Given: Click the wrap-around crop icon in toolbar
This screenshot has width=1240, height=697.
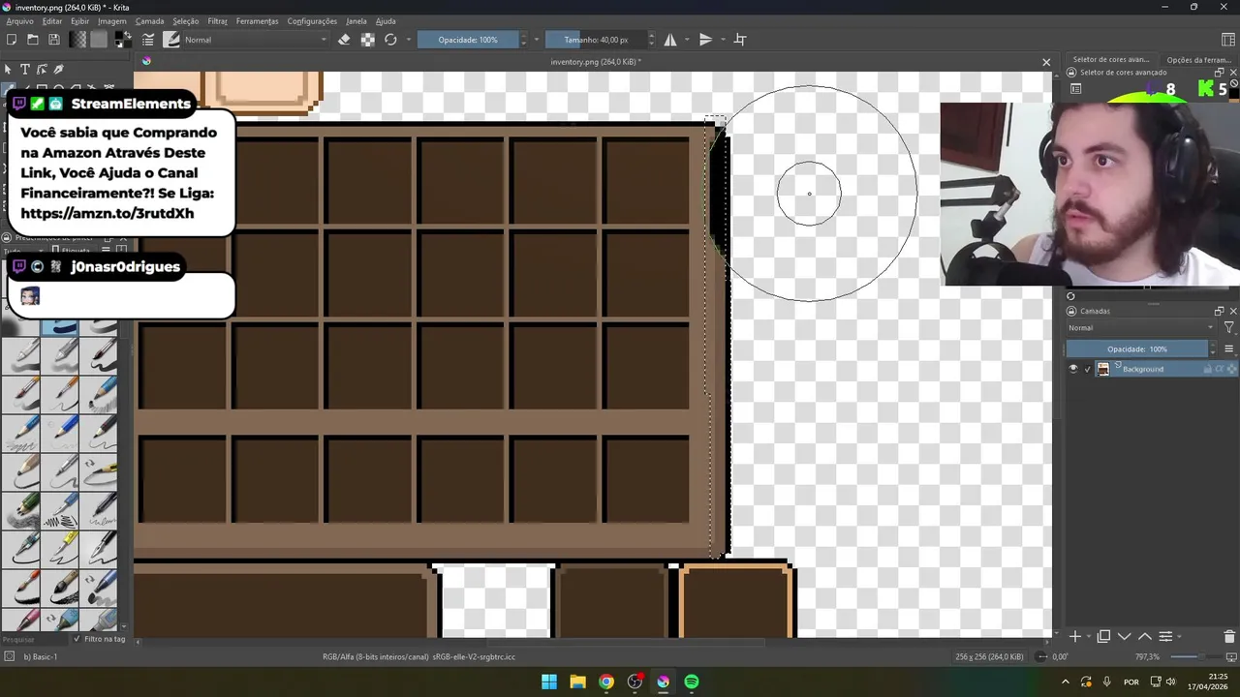Looking at the screenshot, I should pos(740,40).
